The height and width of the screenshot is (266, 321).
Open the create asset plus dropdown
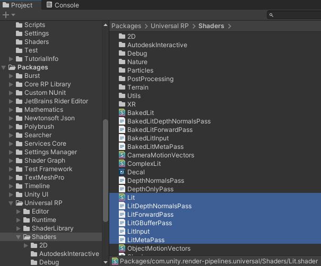[x=8, y=15]
